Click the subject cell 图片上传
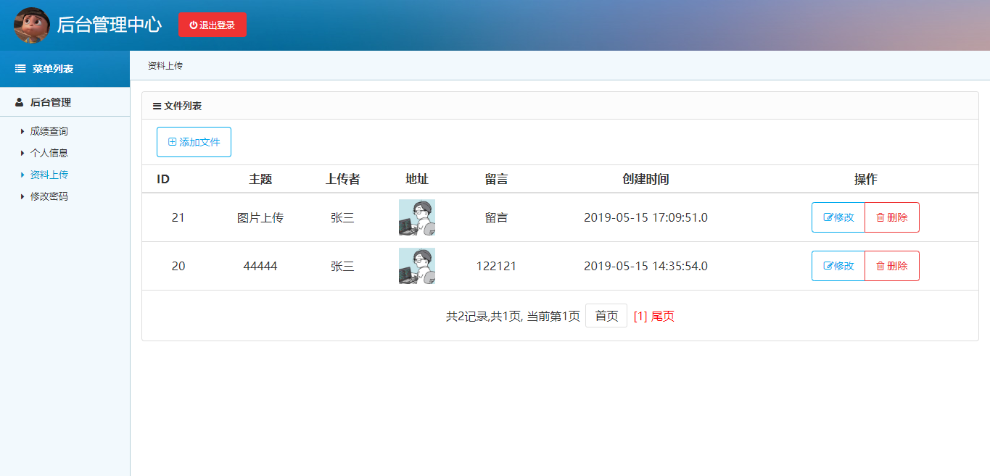Screen dimensions: 990x476 click(x=260, y=217)
